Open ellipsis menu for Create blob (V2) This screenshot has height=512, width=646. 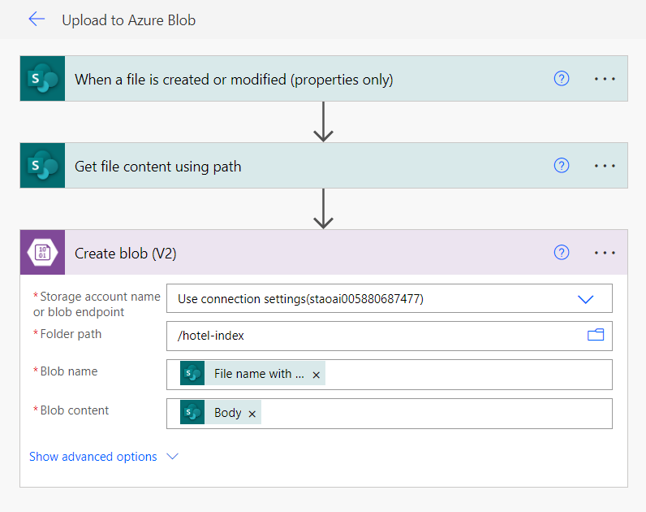click(x=605, y=253)
